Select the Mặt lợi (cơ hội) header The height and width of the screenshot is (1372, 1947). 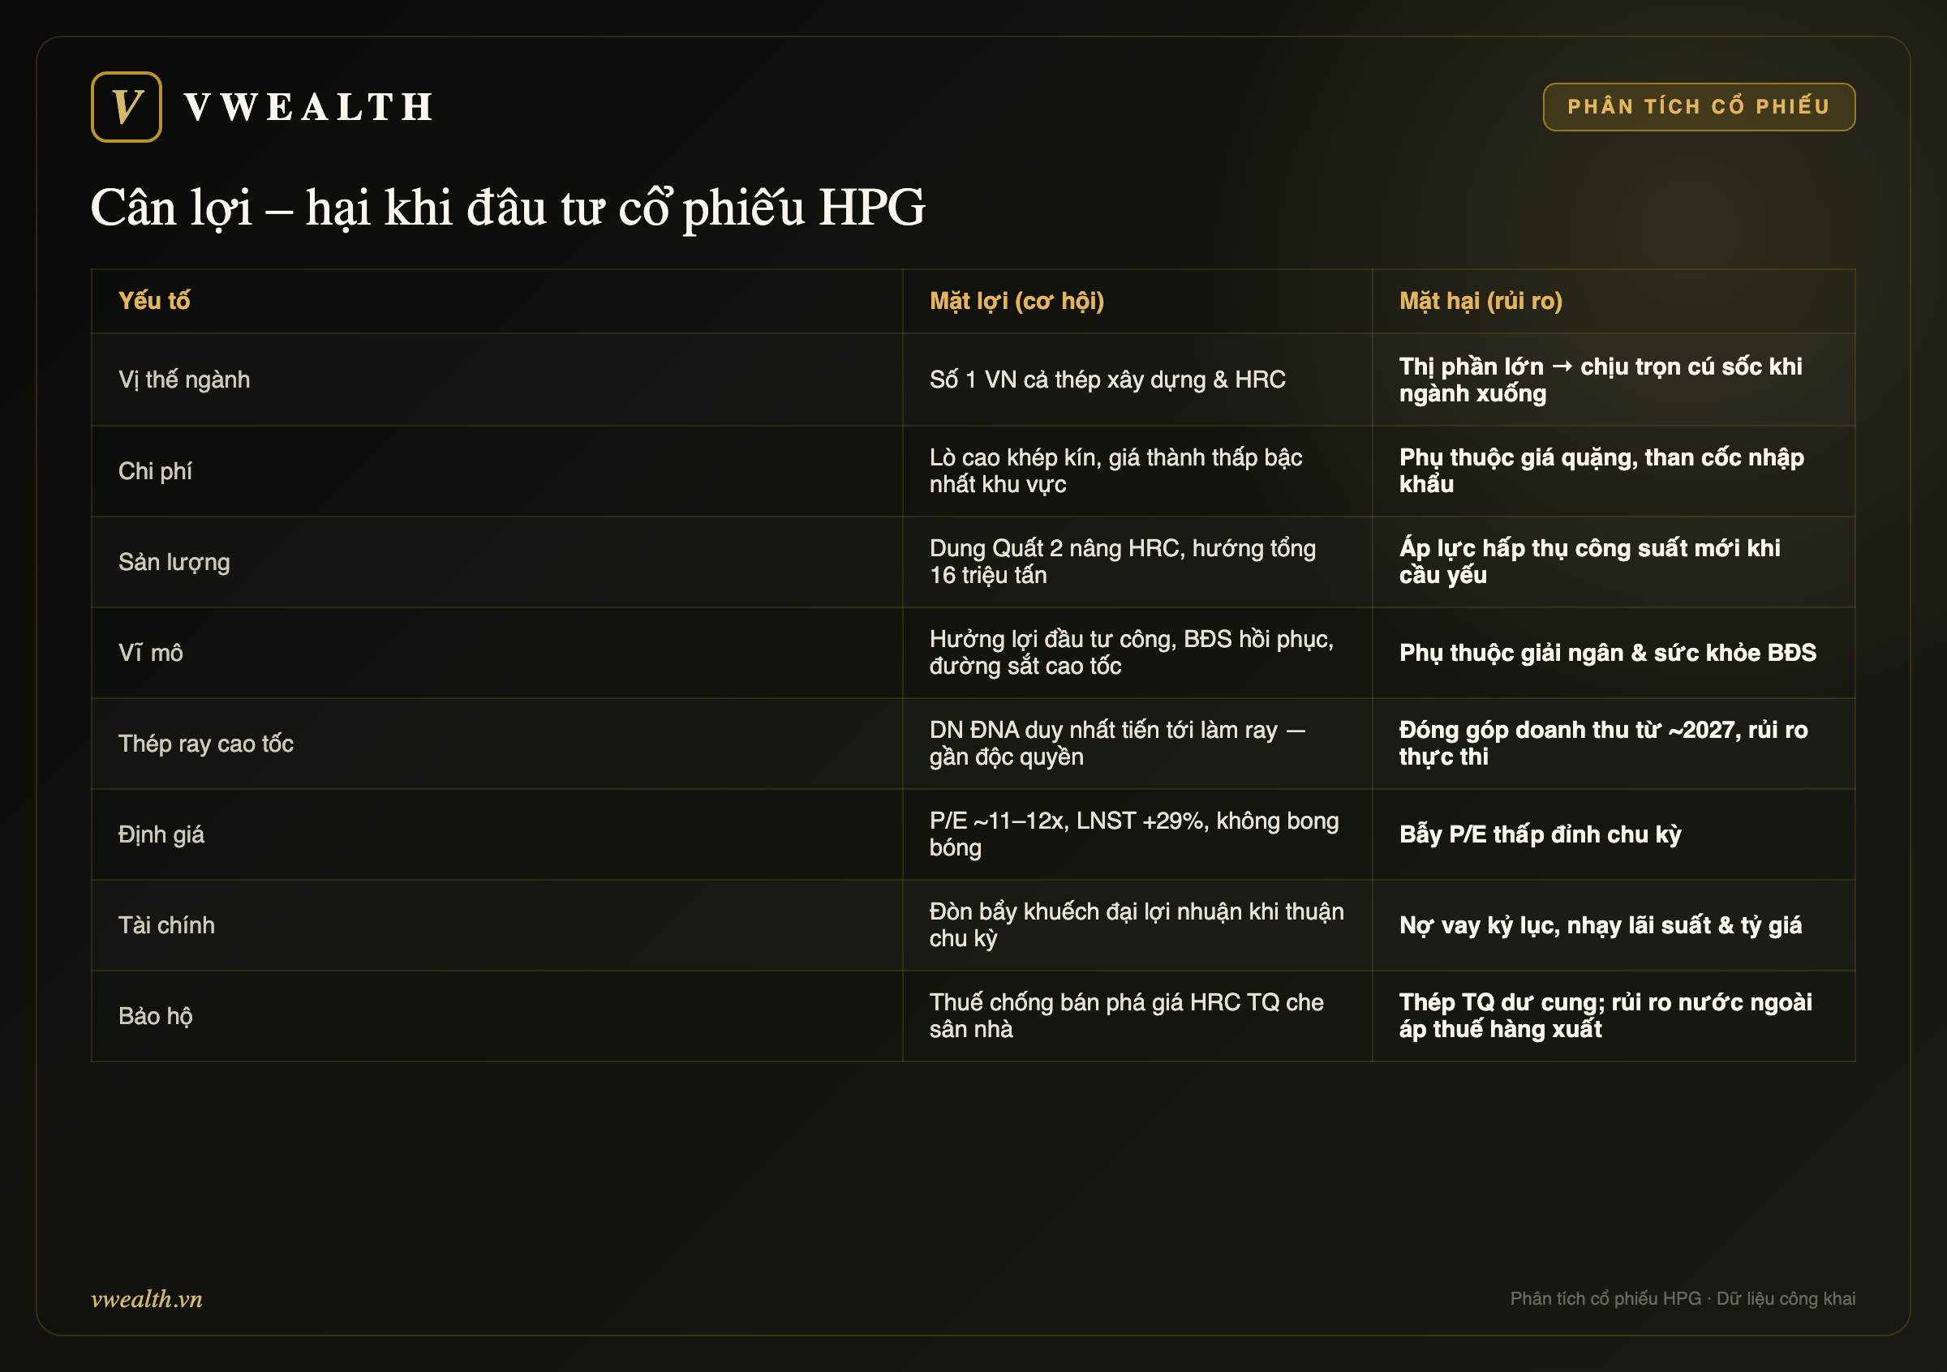1016,301
